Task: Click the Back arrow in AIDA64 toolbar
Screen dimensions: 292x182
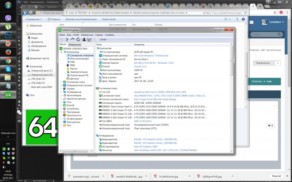Action: click(x=62, y=39)
